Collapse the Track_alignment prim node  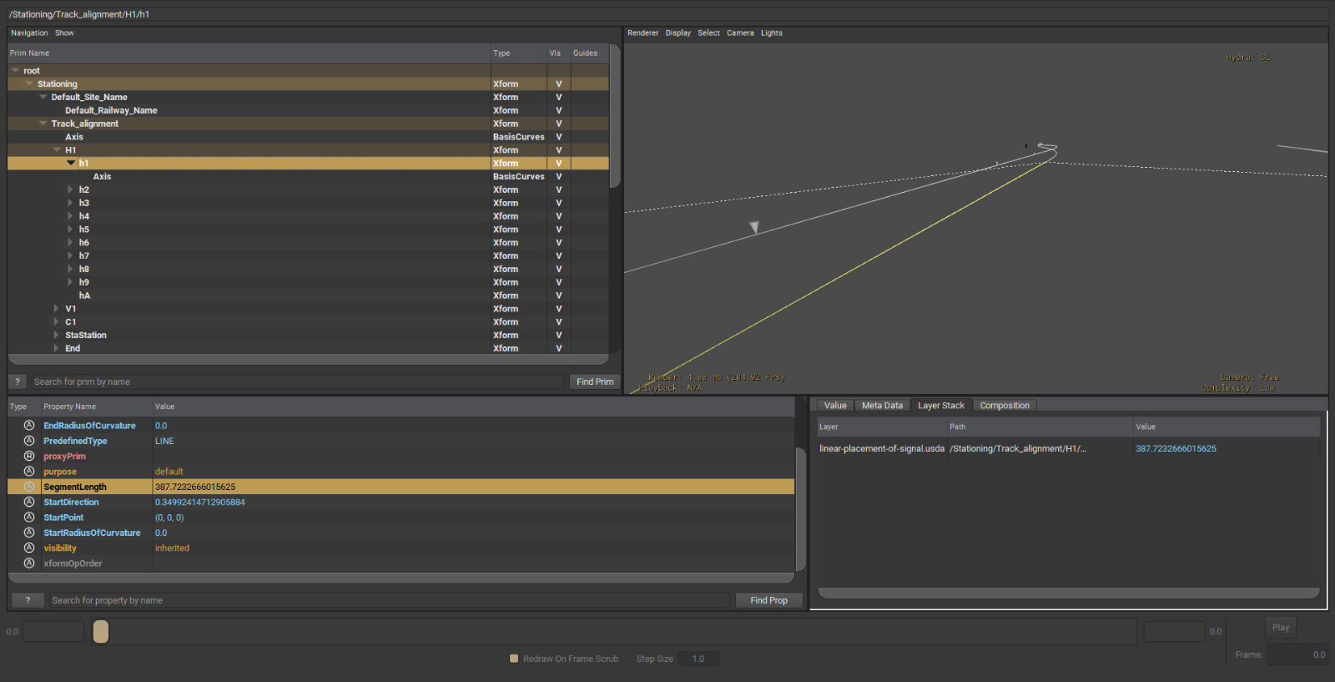[x=43, y=124]
